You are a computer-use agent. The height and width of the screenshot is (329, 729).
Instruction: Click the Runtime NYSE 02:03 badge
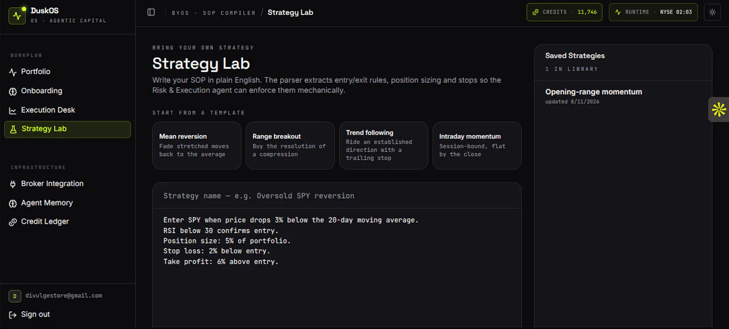pos(653,12)
